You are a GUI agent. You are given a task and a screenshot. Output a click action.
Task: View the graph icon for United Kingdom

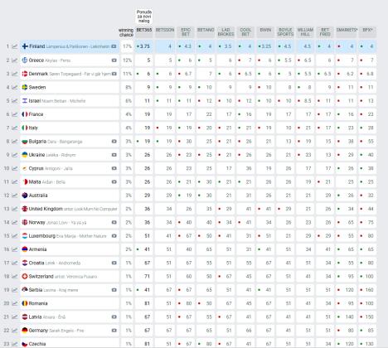(14, 209)
